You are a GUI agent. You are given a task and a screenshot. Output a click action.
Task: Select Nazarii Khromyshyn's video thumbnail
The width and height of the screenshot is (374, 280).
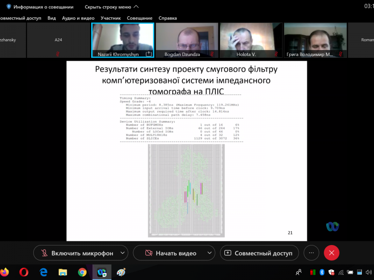click(122, 37)
